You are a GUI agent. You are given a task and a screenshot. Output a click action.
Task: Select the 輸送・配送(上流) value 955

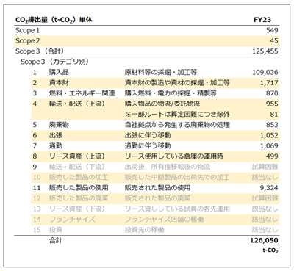tap(272, 104)
